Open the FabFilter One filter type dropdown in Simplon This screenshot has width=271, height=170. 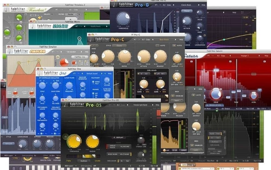(80, 57)
